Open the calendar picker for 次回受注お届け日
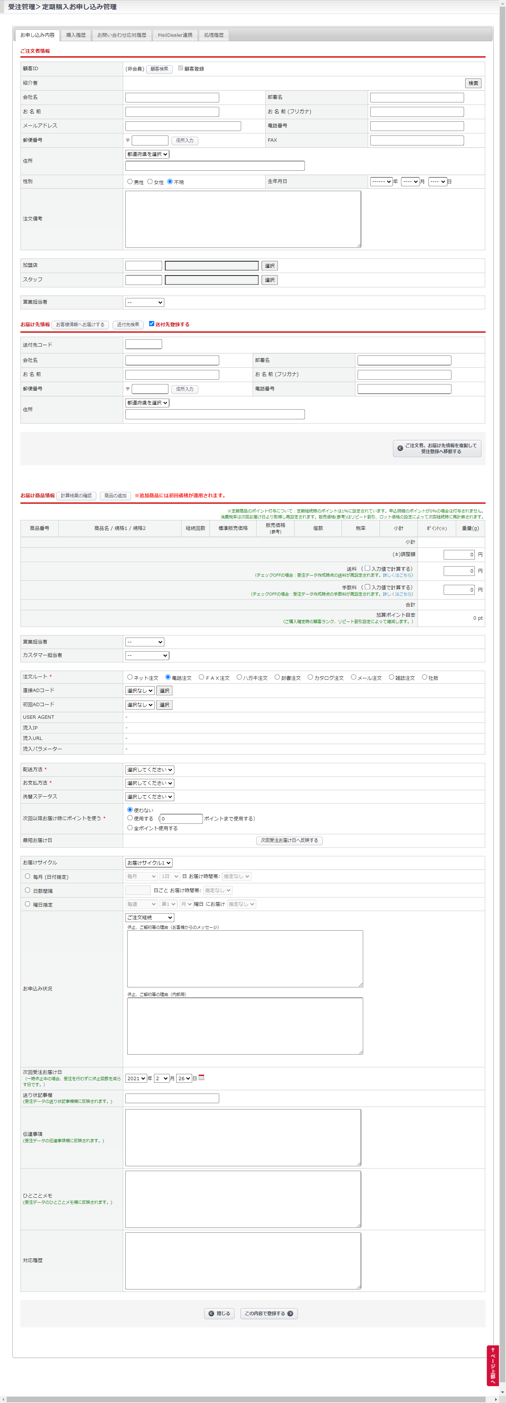Viewport: 506px width, 1403px height. (x=201, y=1077)
